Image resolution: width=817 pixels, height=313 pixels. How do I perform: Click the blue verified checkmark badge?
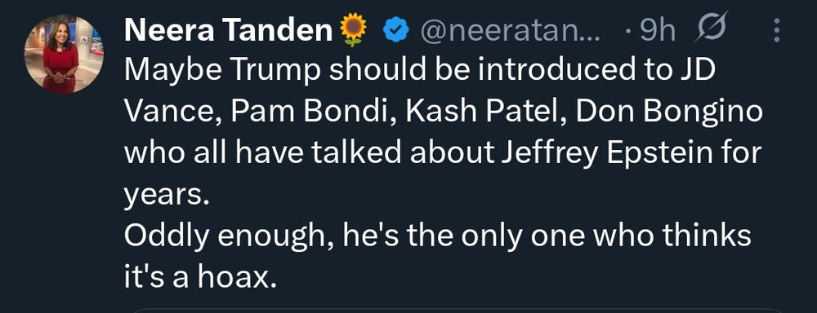click(x=395, y=31)
